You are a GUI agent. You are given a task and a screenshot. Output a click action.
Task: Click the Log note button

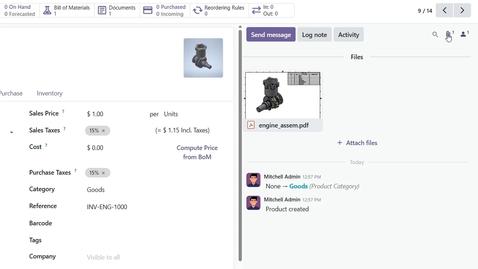coord(315,34)
